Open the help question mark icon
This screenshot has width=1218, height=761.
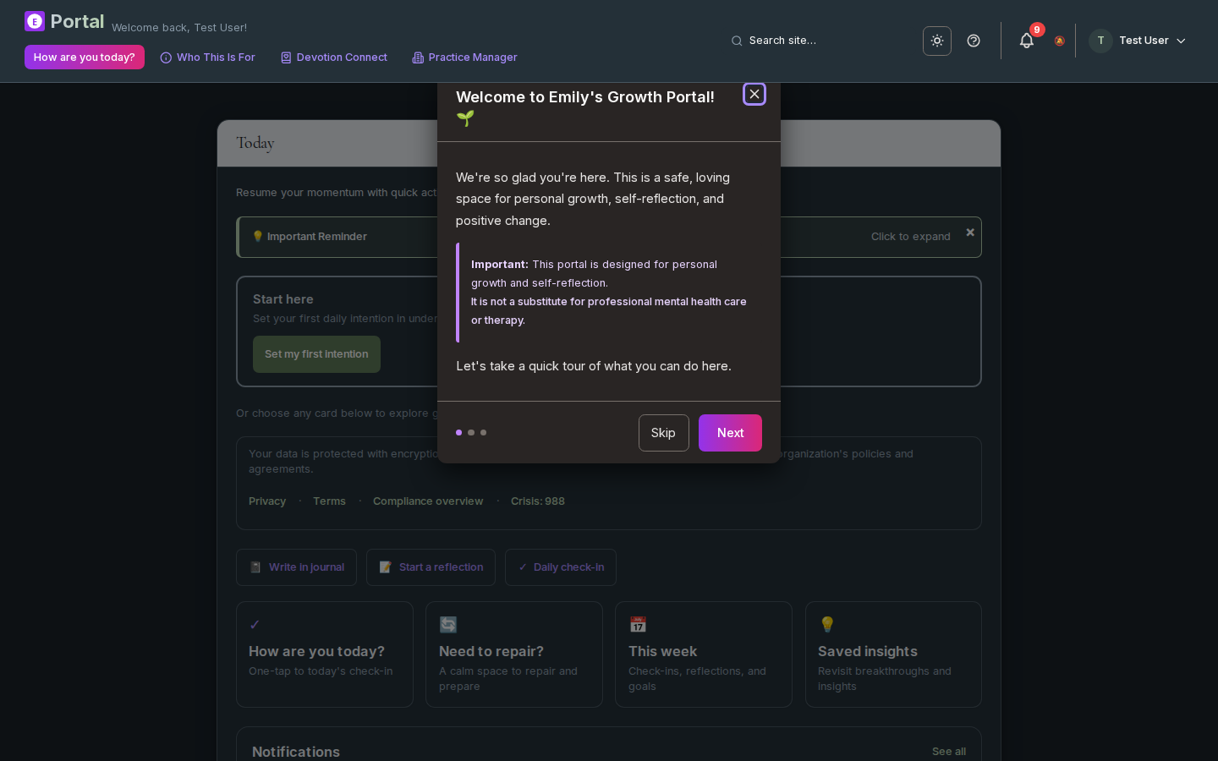pos(974,41)
